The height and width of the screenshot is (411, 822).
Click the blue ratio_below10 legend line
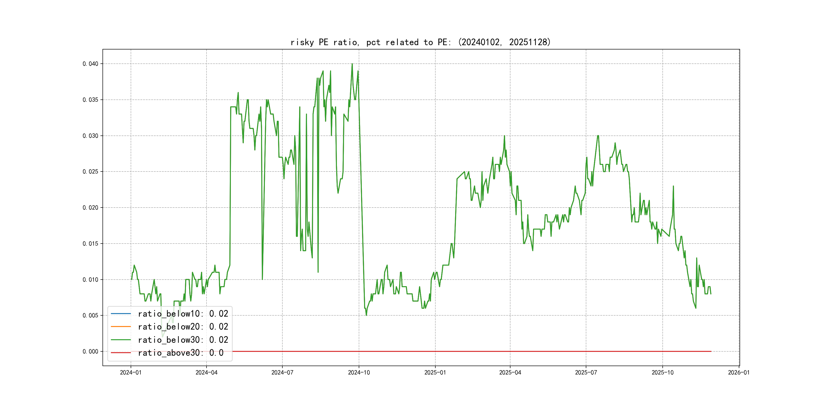121,314
